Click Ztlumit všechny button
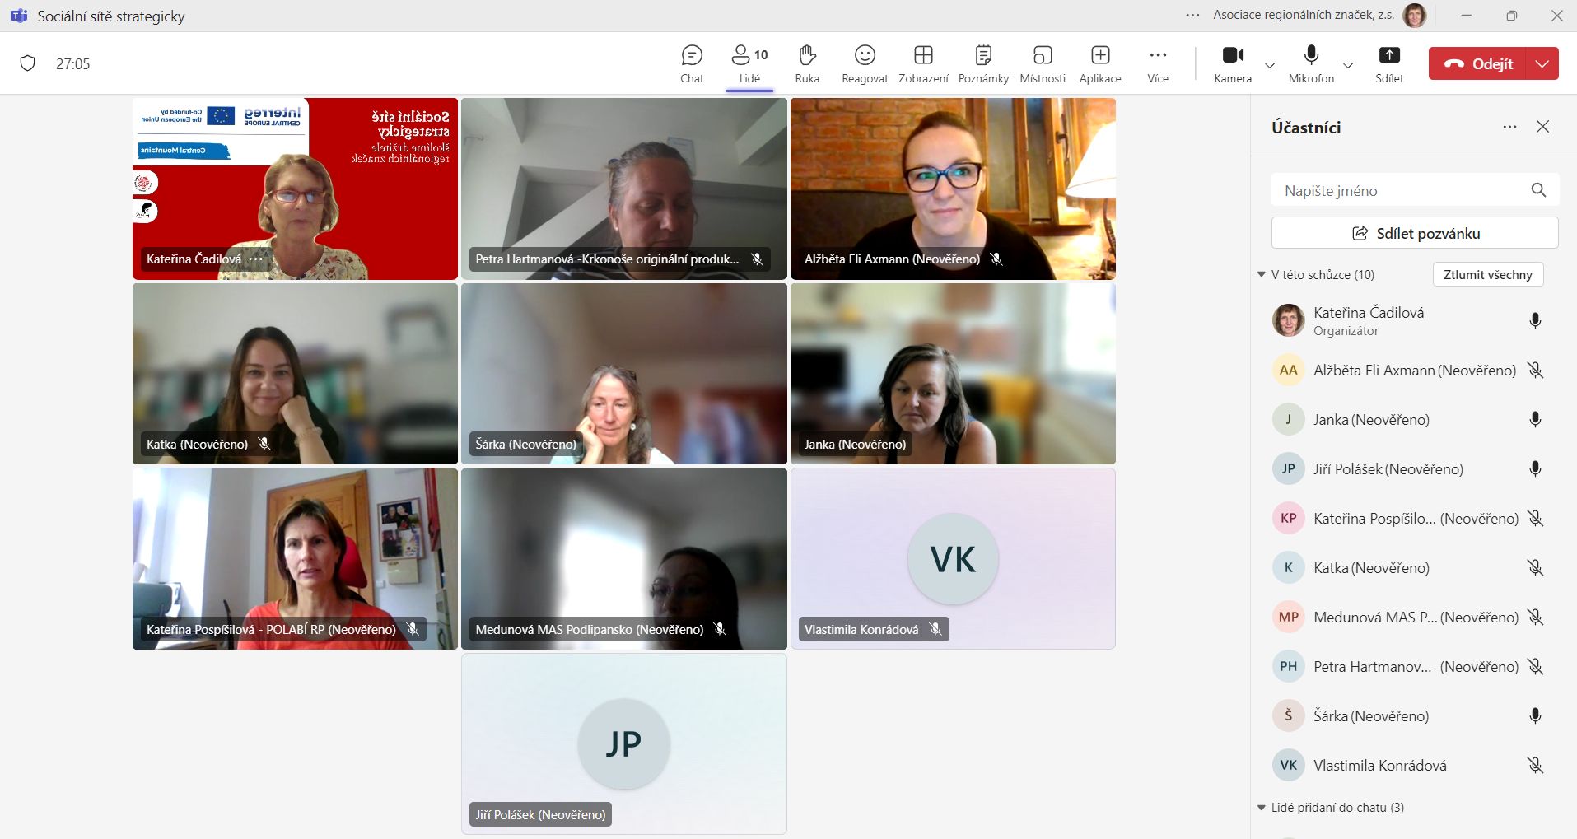 coord(1488,274)
